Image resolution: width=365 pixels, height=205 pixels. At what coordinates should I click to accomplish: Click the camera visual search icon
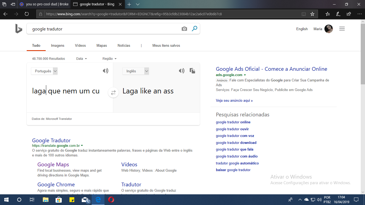(184, 29)
